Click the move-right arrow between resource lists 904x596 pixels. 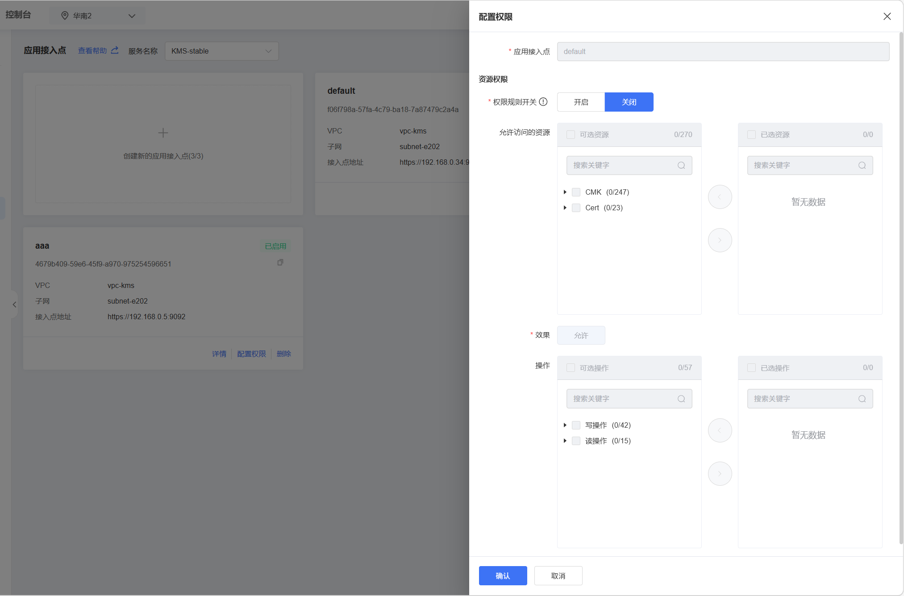pyautogui.click(x=720, y=240)
